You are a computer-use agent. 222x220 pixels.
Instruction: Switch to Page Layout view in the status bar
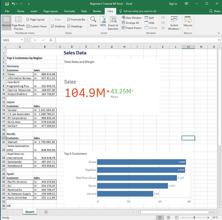click(168, 217)
